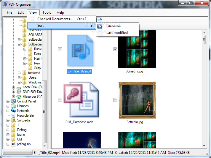This screenshot has height=158, width=211.
Task: Sort files by Filename
Action: (x=117, y=26)
